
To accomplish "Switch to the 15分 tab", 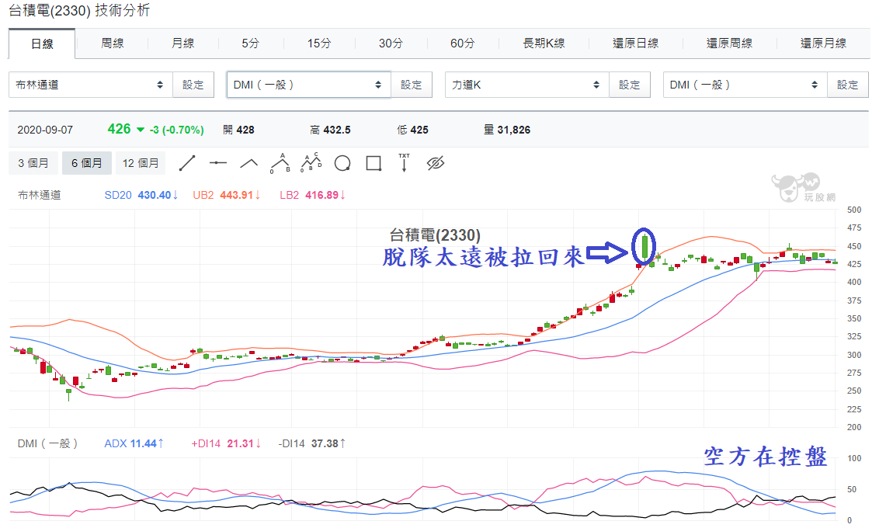I will [x=319, y=43].
